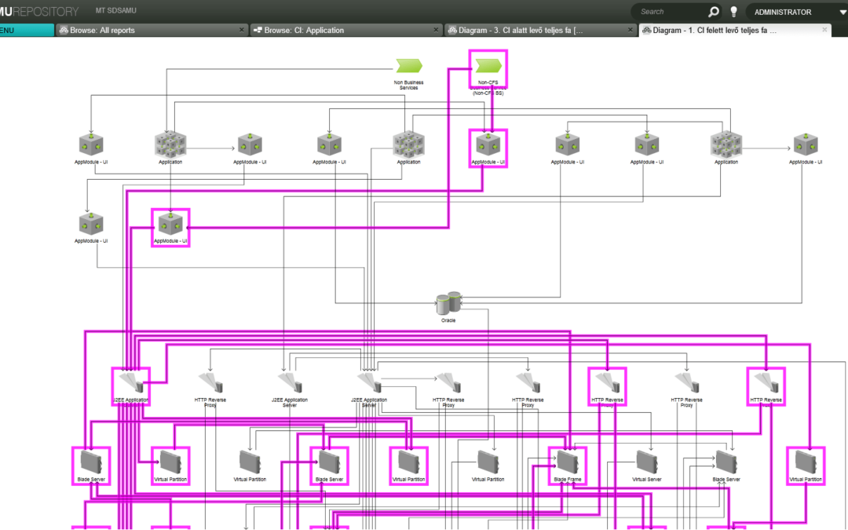Screen dimensions: 848x530
Task: Click the Blade Frame node icon
Action: [x=566, y=463]
